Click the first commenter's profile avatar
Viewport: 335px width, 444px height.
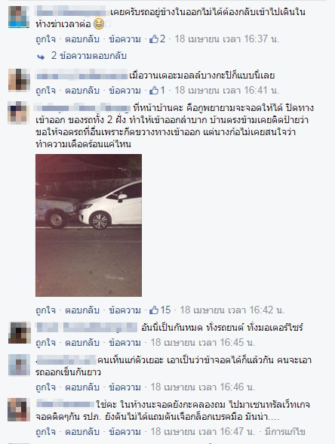pos(19,17)
